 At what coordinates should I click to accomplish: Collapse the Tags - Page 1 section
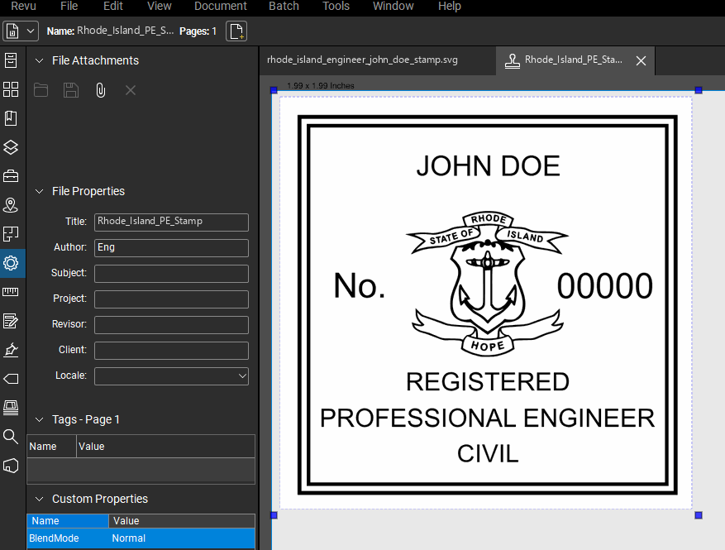(x=40, y=419)
